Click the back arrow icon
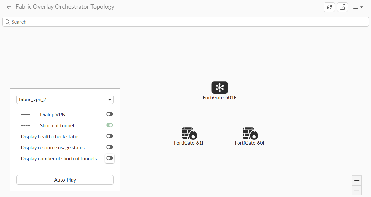 click(9, 7)
